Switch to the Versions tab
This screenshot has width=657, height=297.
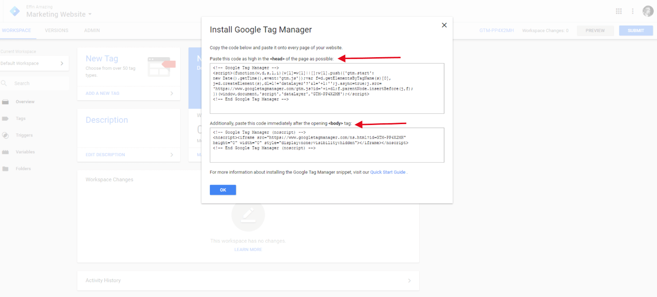coord(57,30)
